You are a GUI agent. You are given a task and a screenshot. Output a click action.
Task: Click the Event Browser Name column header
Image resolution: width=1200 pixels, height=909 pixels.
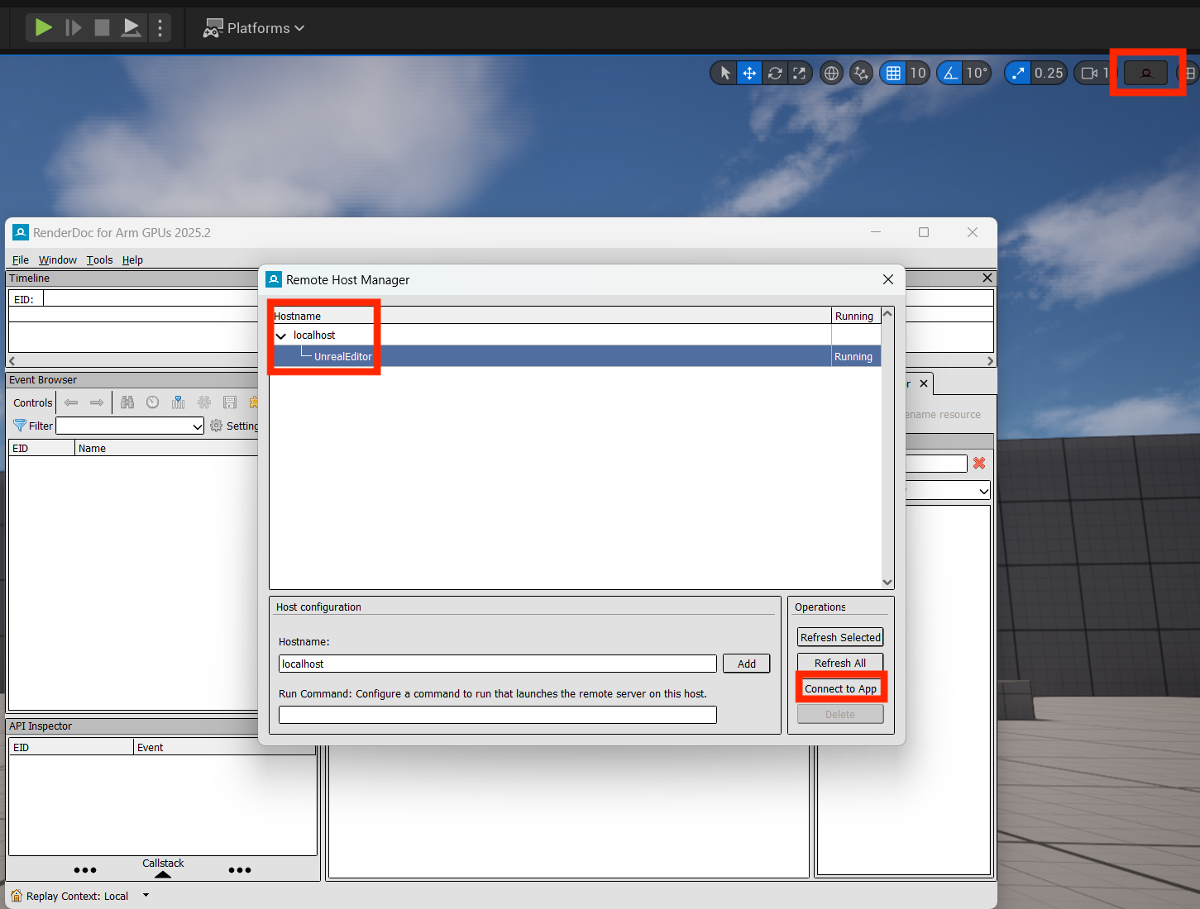pyautogui.click(x=166, y=448)
